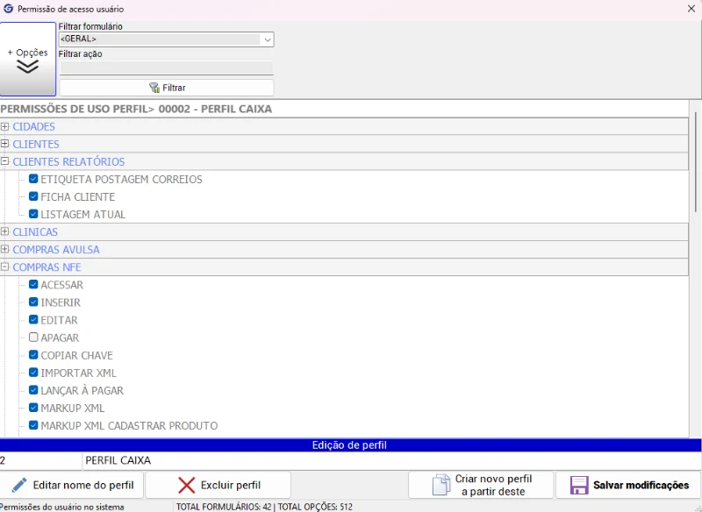Expand the CIDADES tree node
Viewport: 702px width, 512px height.
pos(5,126)
